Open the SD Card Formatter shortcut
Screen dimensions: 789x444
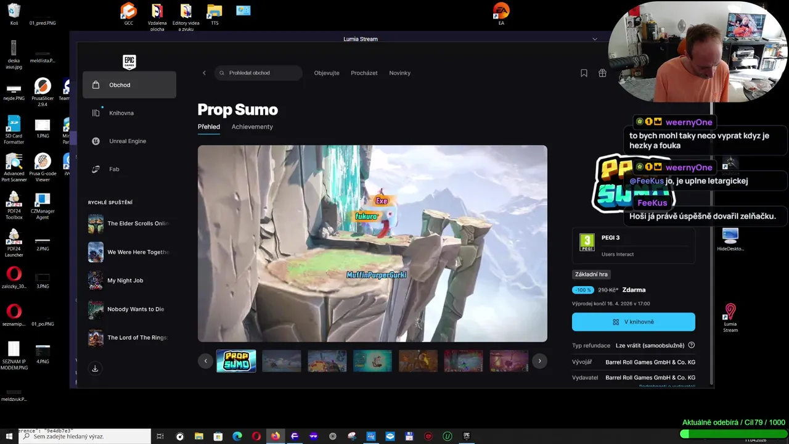[x=14, y=129]
